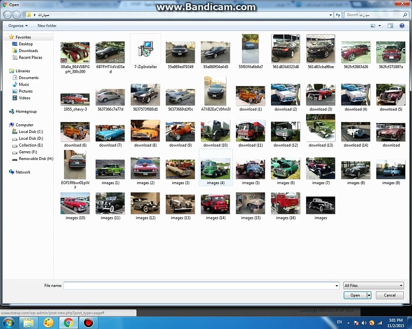Image resolution: width=412 pixels, height=329 pixels.
Task: Select the images (16) red truck thumbnail
Action: pyautogui.click(x=286, y=203)
